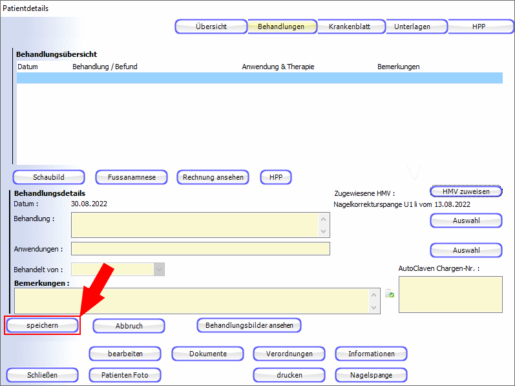Cancel using the Abbruch button
The image size is (515, 386).
click(129, 326)
